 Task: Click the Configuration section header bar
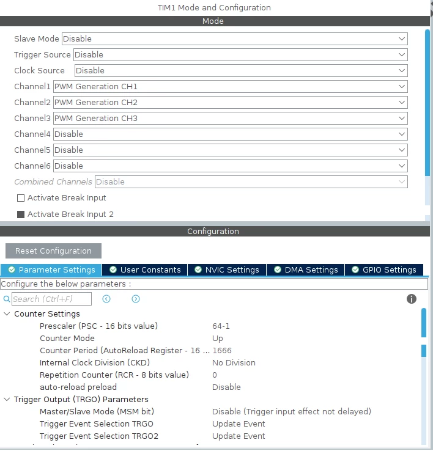tap(215, 231)
